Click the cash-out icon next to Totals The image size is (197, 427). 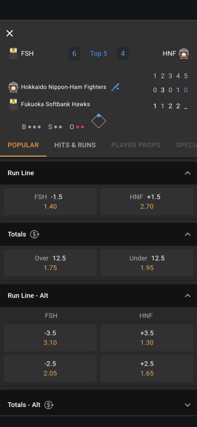[x=35, y=234]
